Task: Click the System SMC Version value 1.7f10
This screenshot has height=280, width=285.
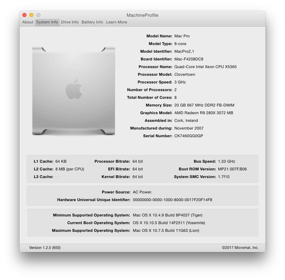Action: pyautogui.click(x=224, y=177)
